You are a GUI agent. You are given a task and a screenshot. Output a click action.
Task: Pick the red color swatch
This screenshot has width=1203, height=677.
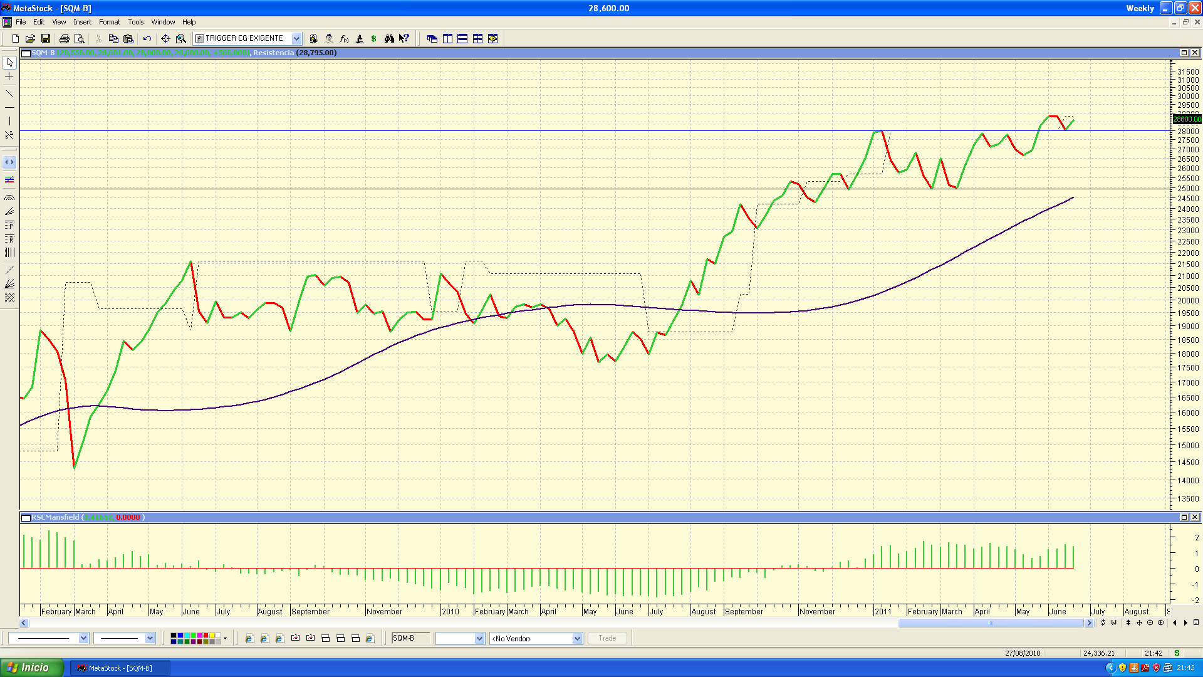[x=206, y=636]
